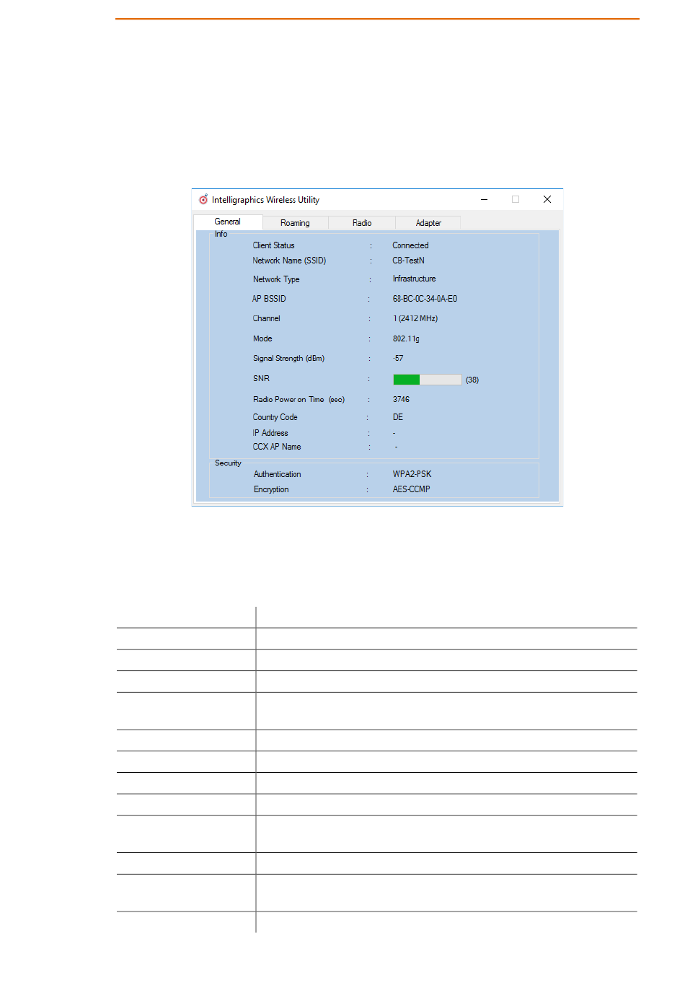Select the SNR value (38)

point(472,380)
